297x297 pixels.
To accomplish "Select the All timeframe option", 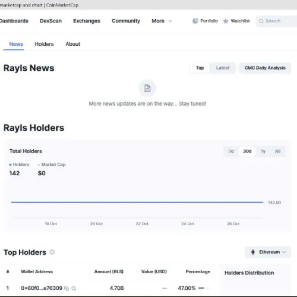I will (x=277, y=151).
